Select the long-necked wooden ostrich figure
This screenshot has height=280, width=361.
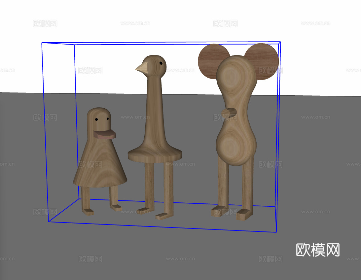pos(155,137)
